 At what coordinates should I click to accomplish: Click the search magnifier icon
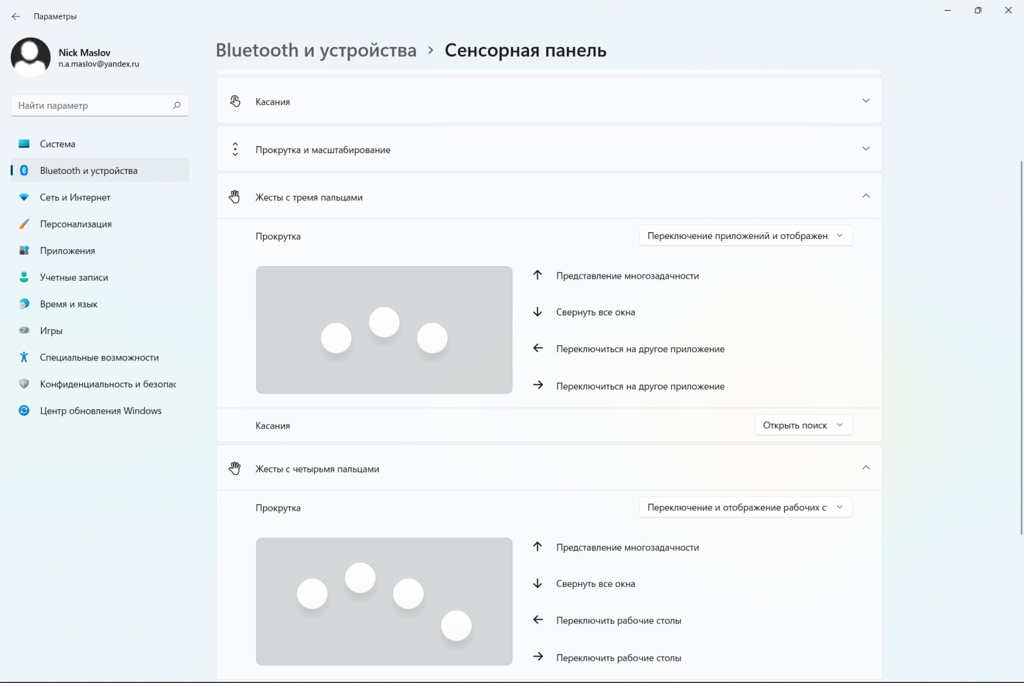click(x=177, y=106)
